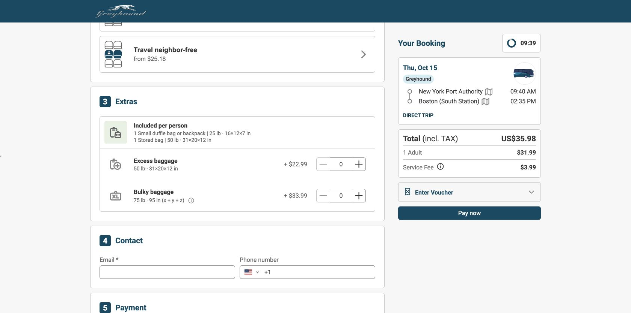The image size is (631, 313).
Task: Click the + $22.99 excess baggage price
Action: pyautogui.click(x=295, y=164)
